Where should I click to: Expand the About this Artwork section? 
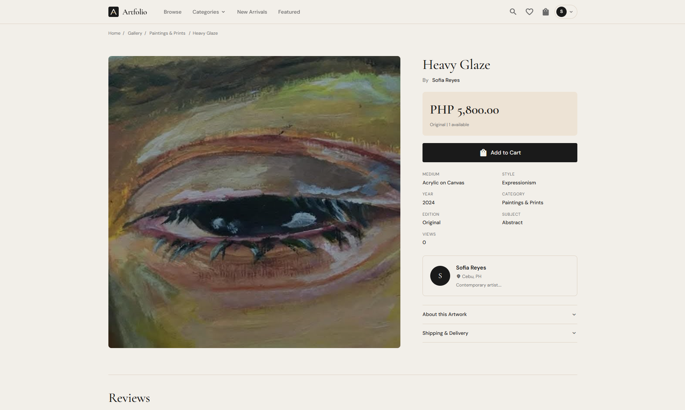tap(500, 314)
